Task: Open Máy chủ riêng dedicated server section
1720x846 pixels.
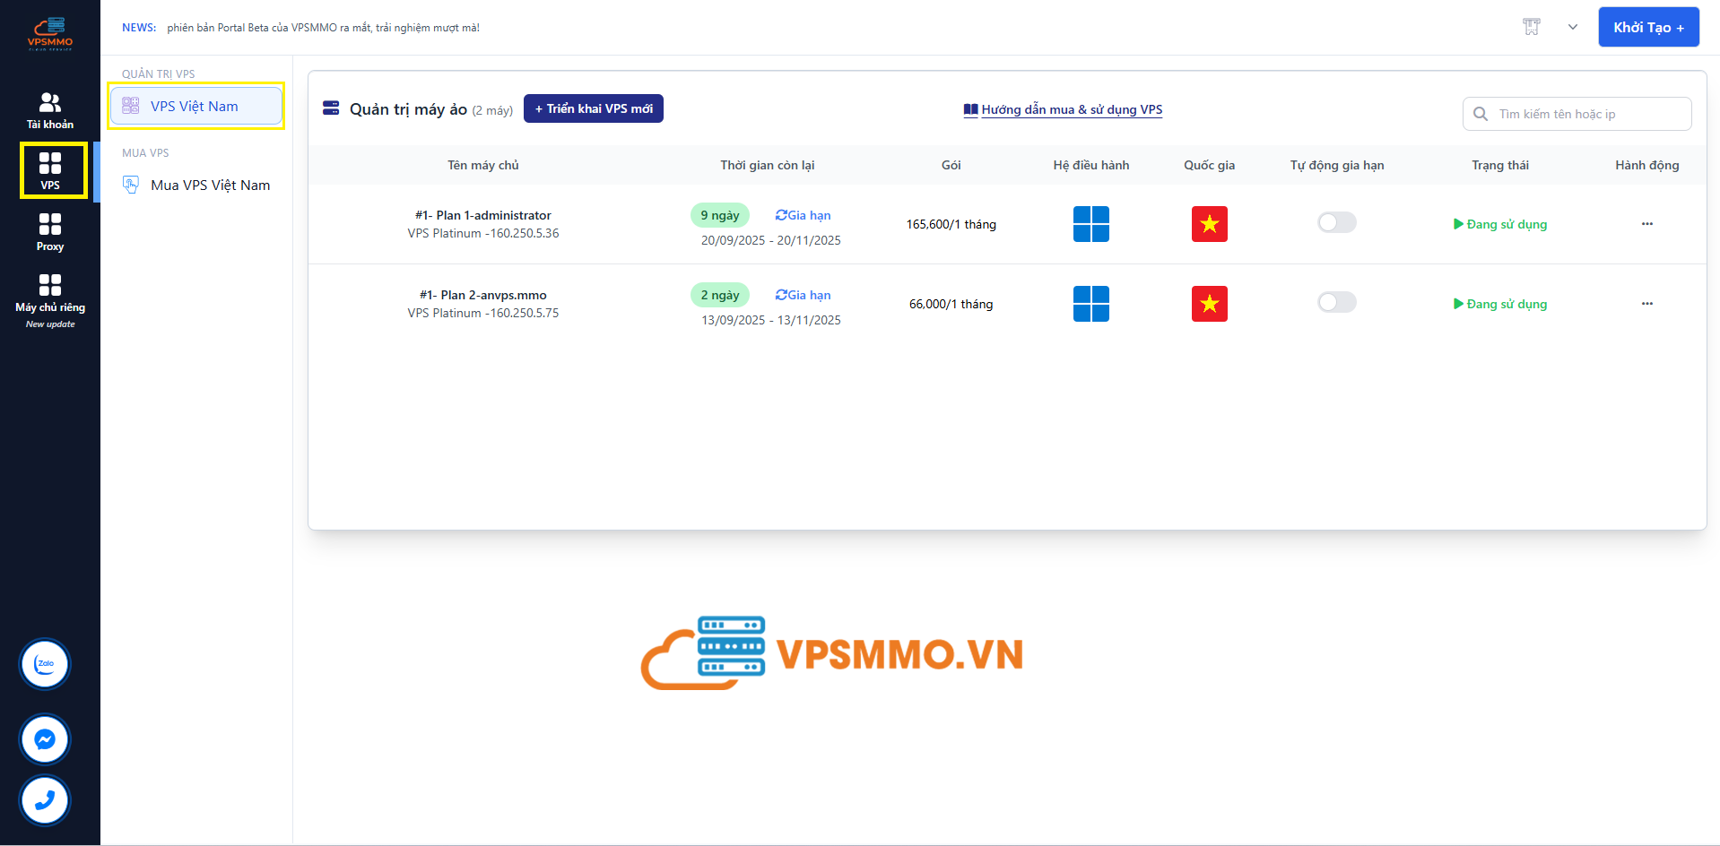Action: coord(50,294)
